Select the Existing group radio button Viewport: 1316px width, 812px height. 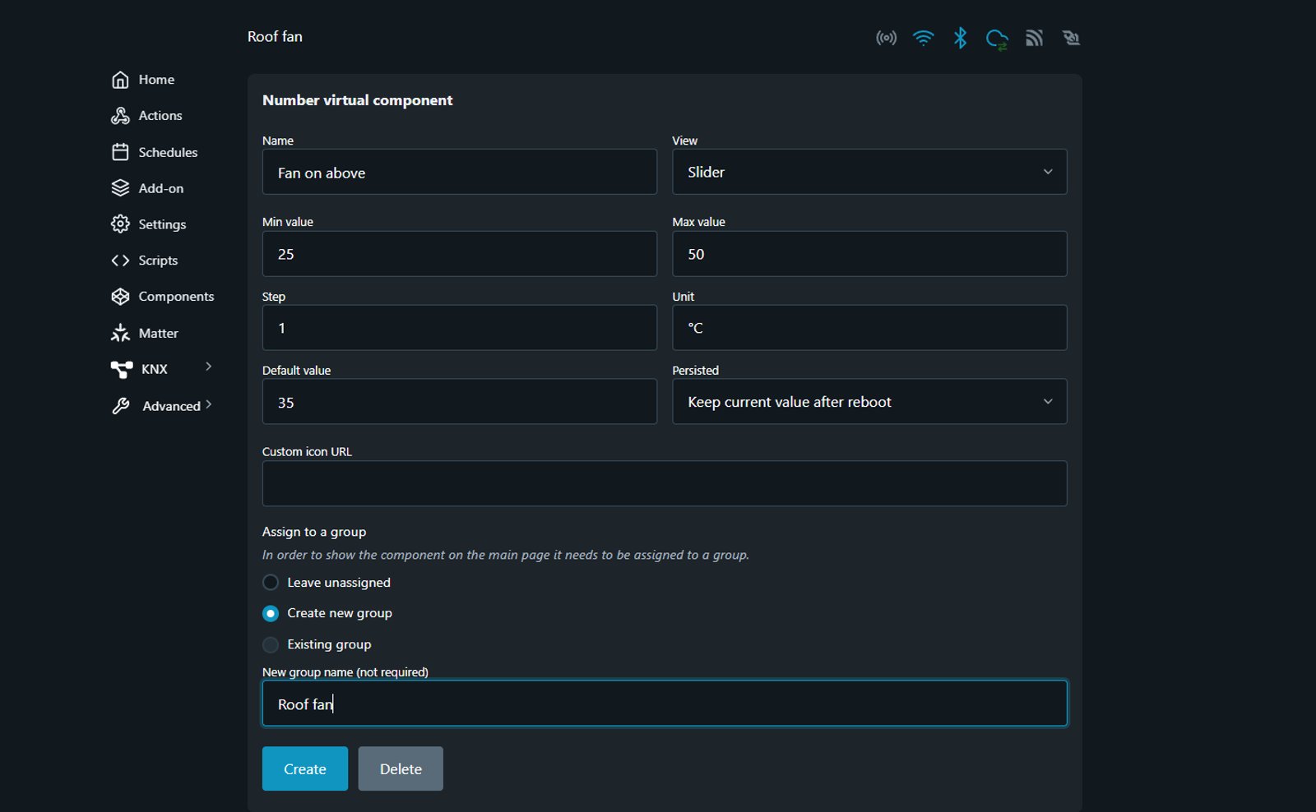(x=271, y=645)
